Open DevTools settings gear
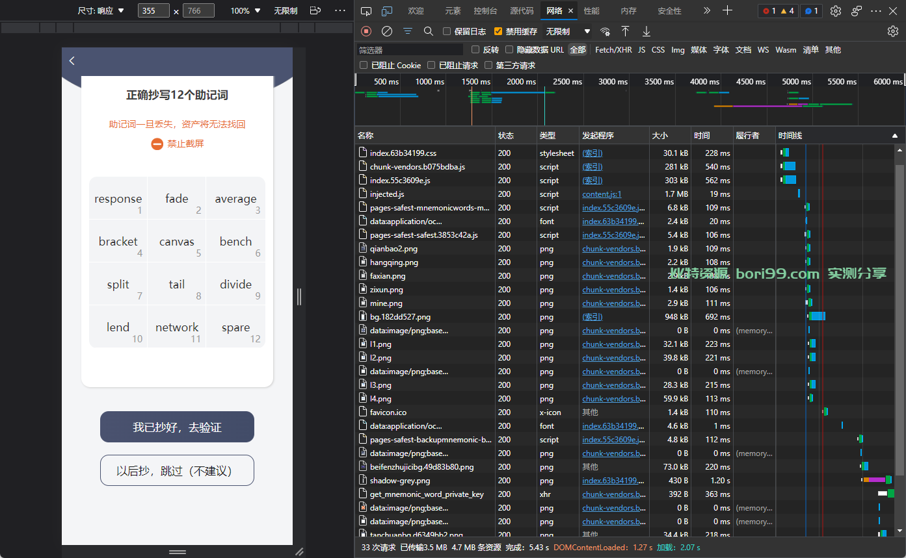The height and width of the screenshot is (558, 906). [836, 10]
